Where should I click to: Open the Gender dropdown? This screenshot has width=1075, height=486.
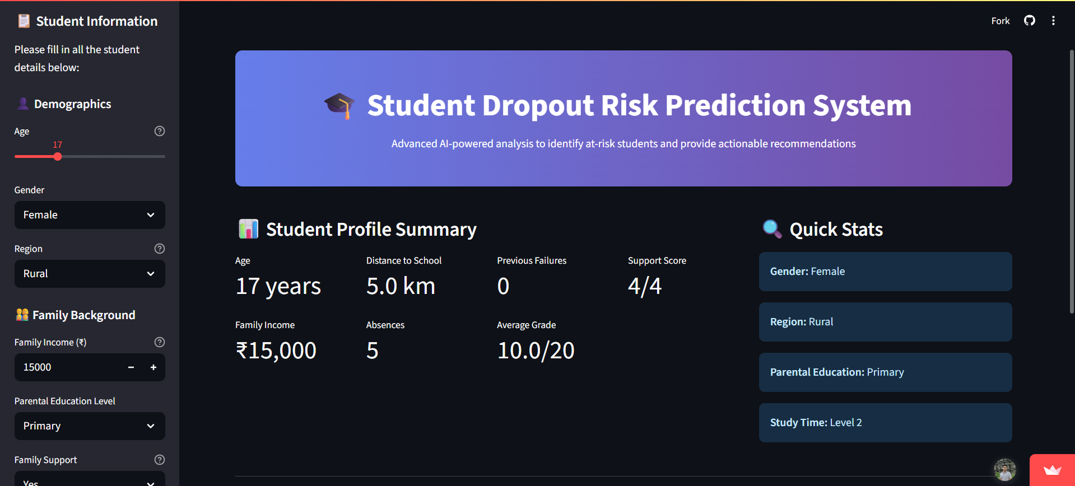pos(90,215)
